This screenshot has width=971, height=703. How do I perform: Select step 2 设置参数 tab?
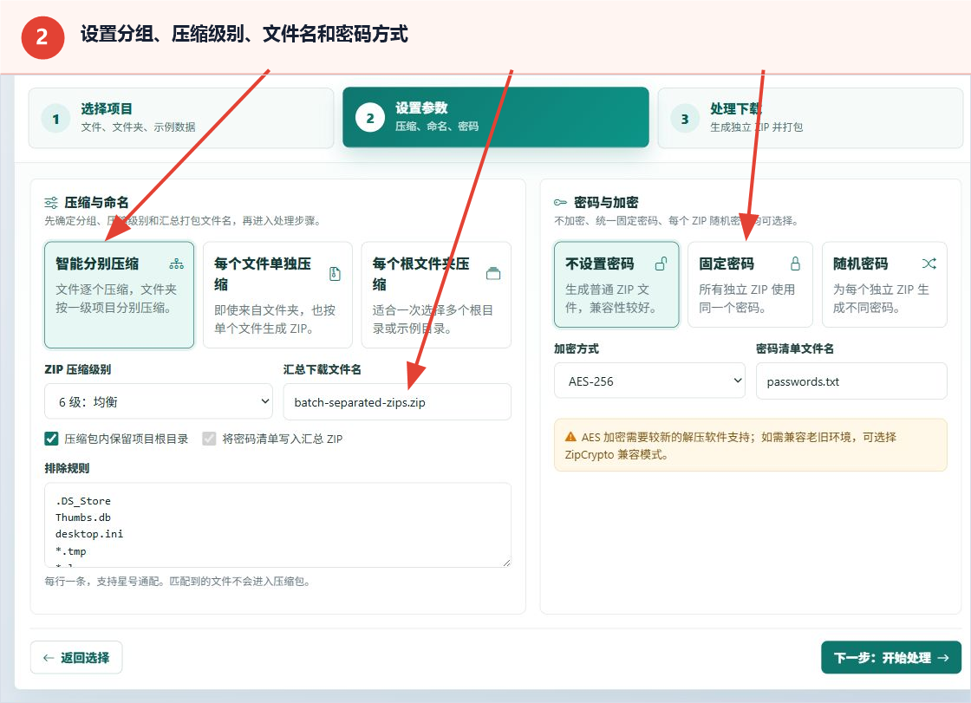point(495,117)
